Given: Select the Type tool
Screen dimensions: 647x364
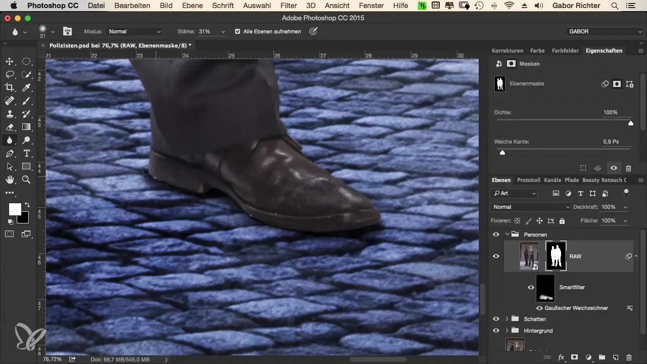Looking at the screenshot, I should [x=26, y=153].
